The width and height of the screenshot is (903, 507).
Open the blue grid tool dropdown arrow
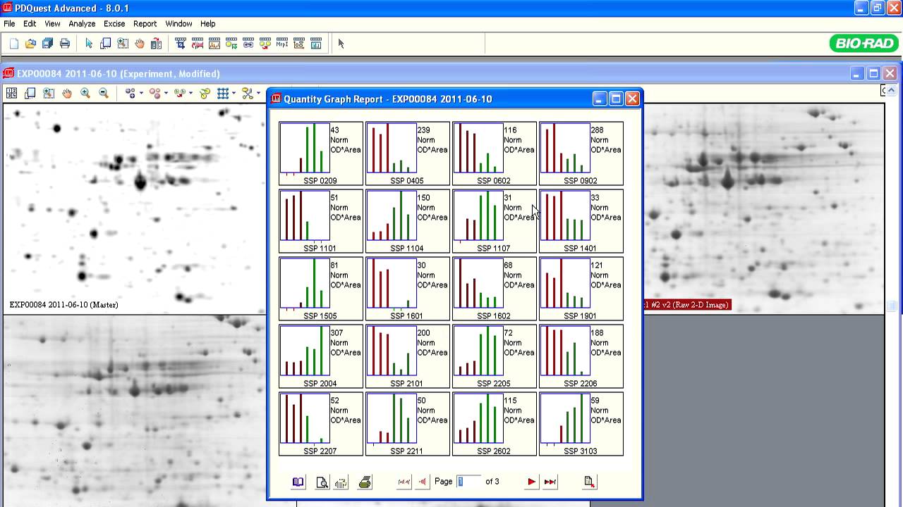(234, 93)
